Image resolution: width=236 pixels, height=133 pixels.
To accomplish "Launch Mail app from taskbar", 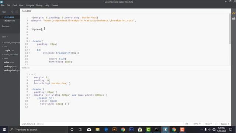I will coord(89,130).
